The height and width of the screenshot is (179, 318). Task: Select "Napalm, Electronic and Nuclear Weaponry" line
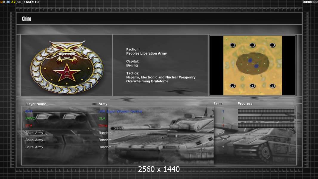point(161,77)
